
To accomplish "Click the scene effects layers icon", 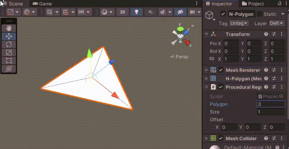I will pos(162,12).
